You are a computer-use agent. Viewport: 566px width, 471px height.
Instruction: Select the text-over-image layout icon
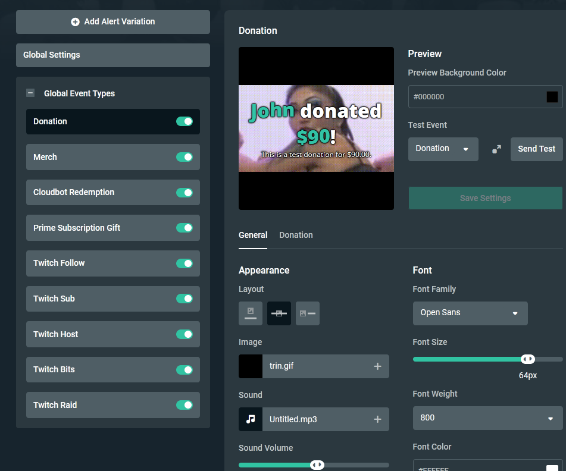(x=279, y=313)
